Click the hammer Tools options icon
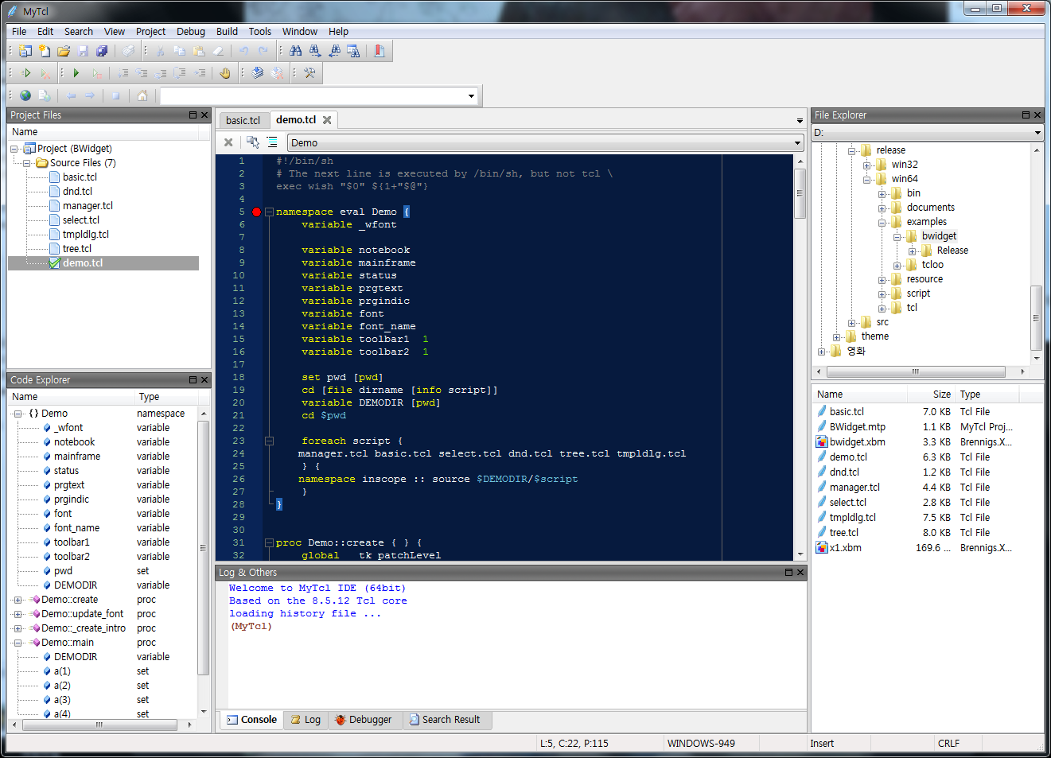Image resolution: width=1051 pixels, height=758 pixels. [309, 73]
